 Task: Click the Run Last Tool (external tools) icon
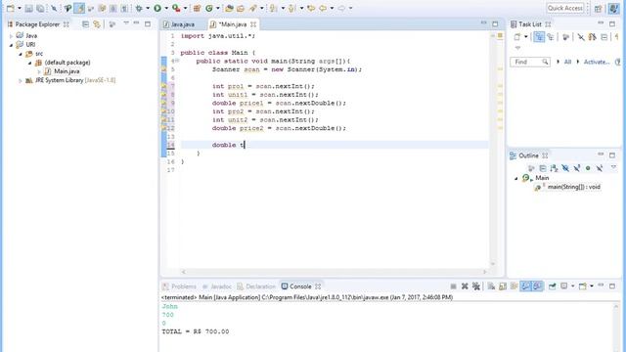pos(176,8)
